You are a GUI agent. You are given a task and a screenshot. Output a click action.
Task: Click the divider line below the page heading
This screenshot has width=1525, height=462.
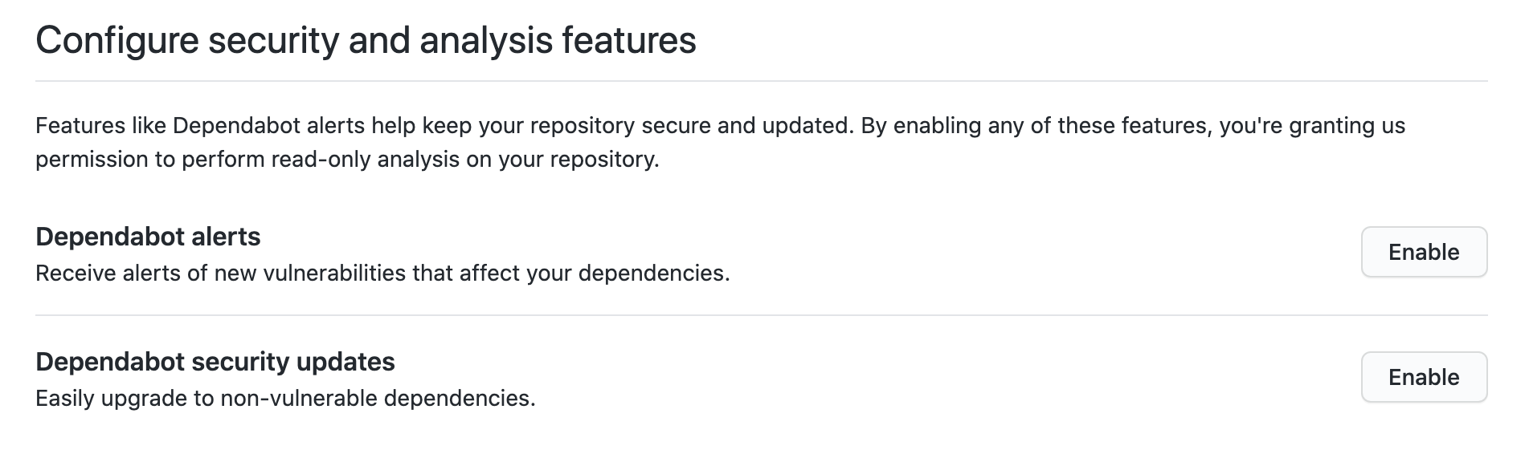click(x=761, y=81)
